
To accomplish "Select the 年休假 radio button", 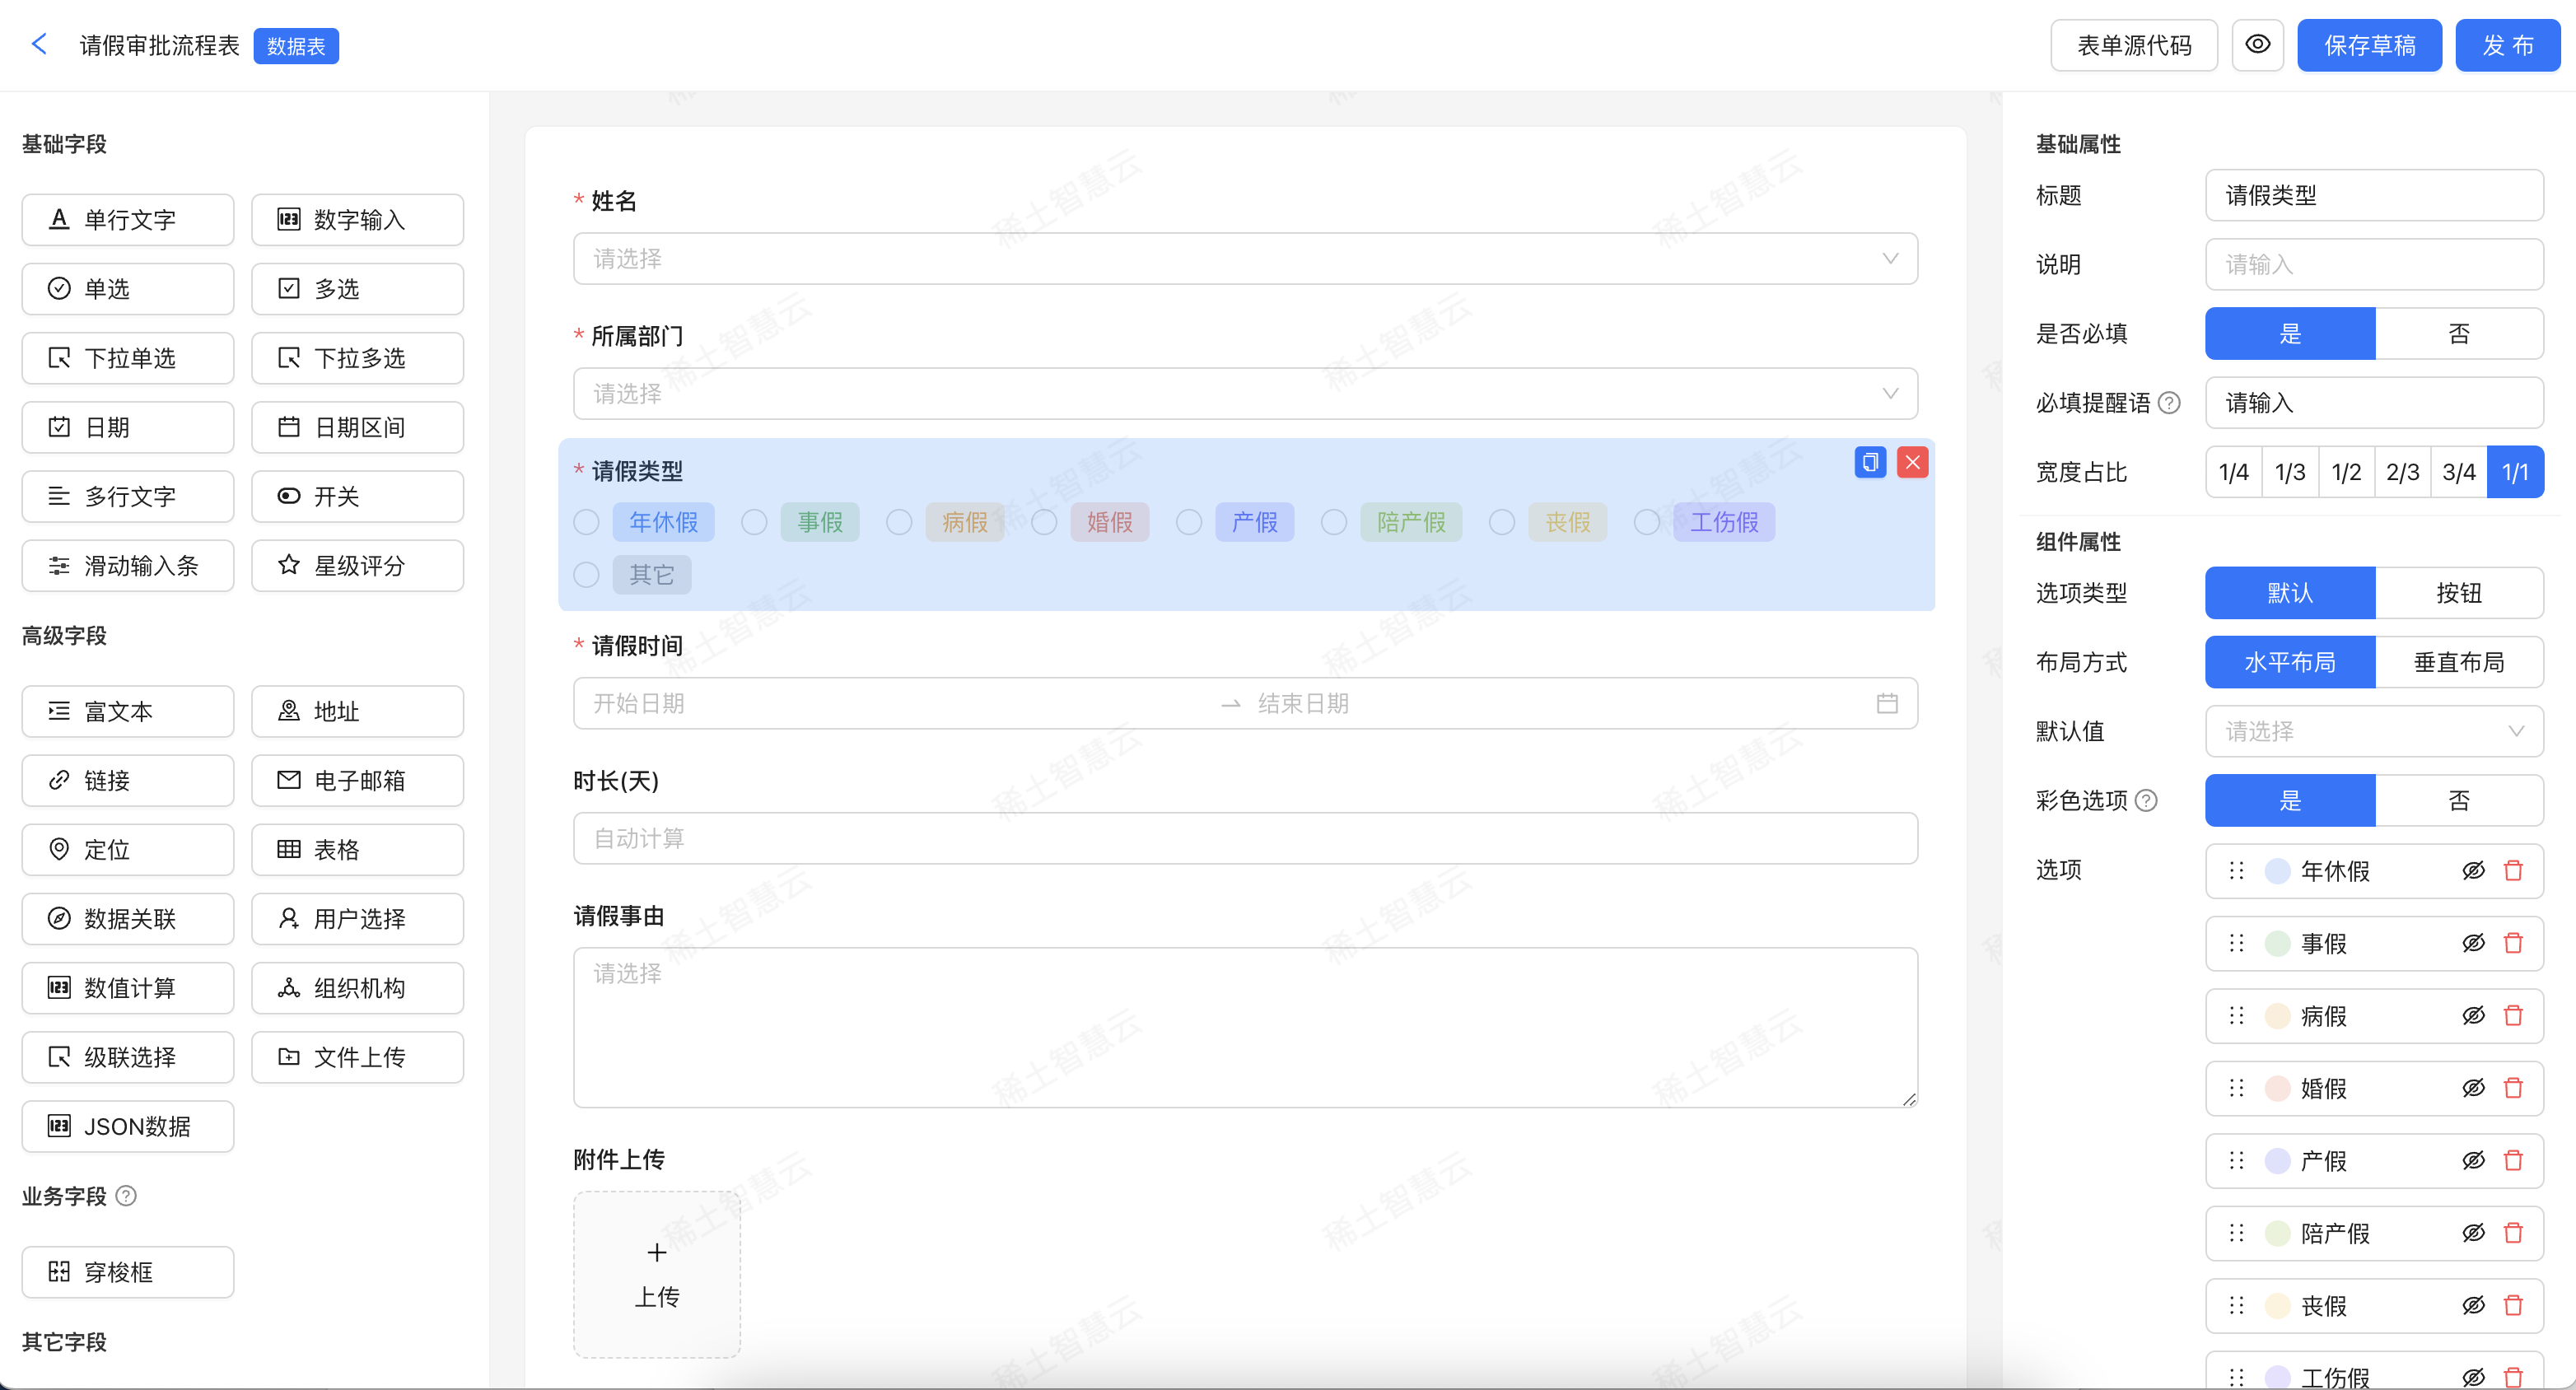I will click(587, 522).
